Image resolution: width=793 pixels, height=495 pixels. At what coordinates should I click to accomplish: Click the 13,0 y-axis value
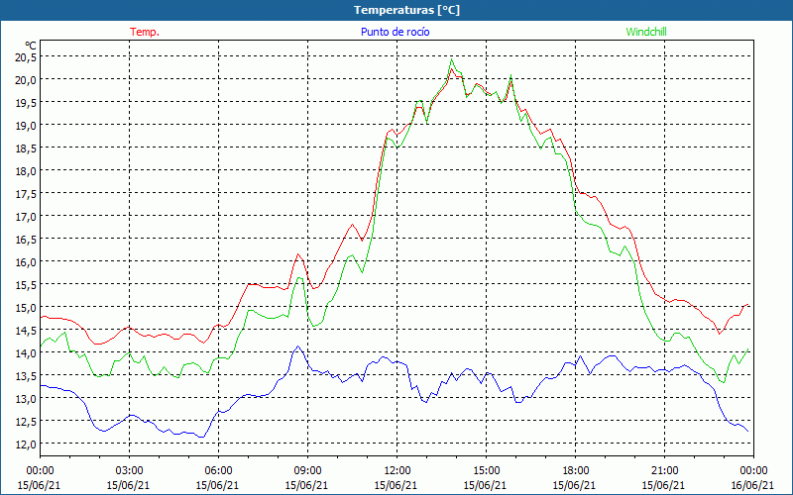click(x=26, y=399)
